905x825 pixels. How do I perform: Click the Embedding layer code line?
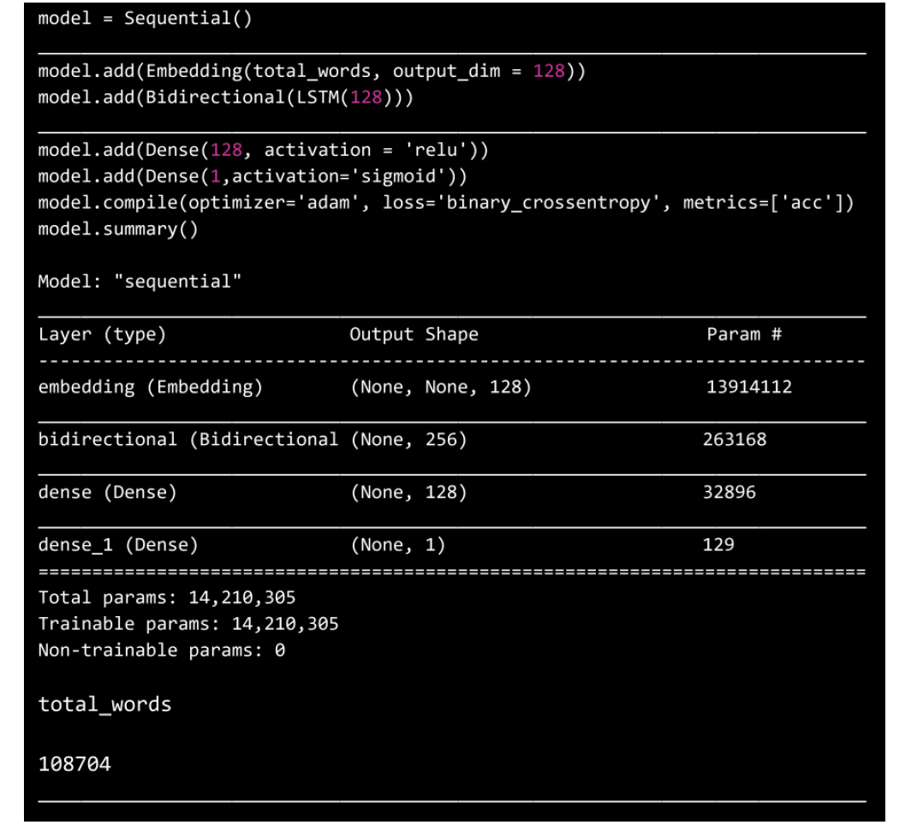tap(312, 71)
